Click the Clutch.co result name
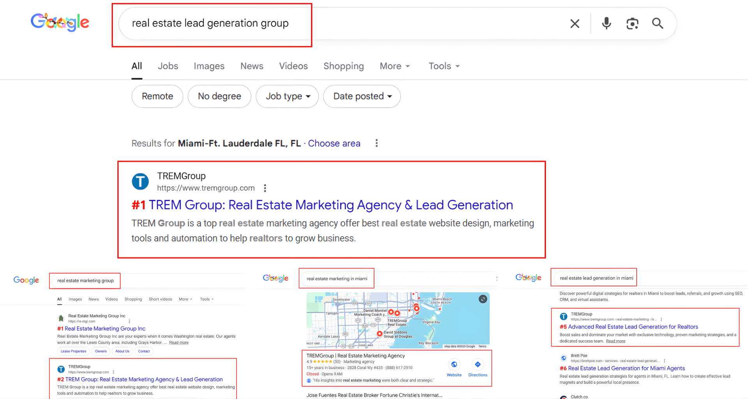The height and width of the screenshot is (399, 748). tap(579, 397)
